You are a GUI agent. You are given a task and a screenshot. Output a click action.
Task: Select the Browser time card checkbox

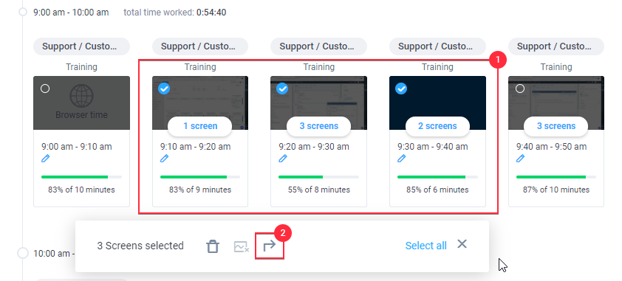(x=45, y=89)
